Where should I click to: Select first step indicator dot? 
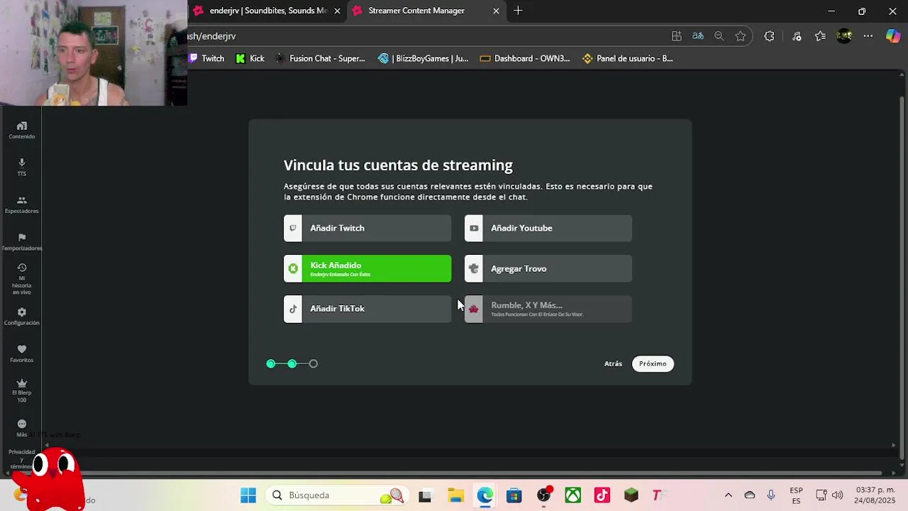click(x=271, y=363)
